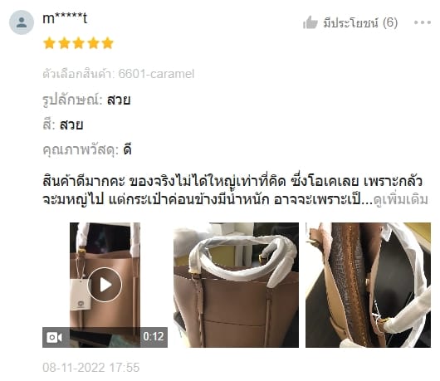
Task: Click the video camera icon on thumbnail
Action: pyautogui.click(x=54, y=337)
